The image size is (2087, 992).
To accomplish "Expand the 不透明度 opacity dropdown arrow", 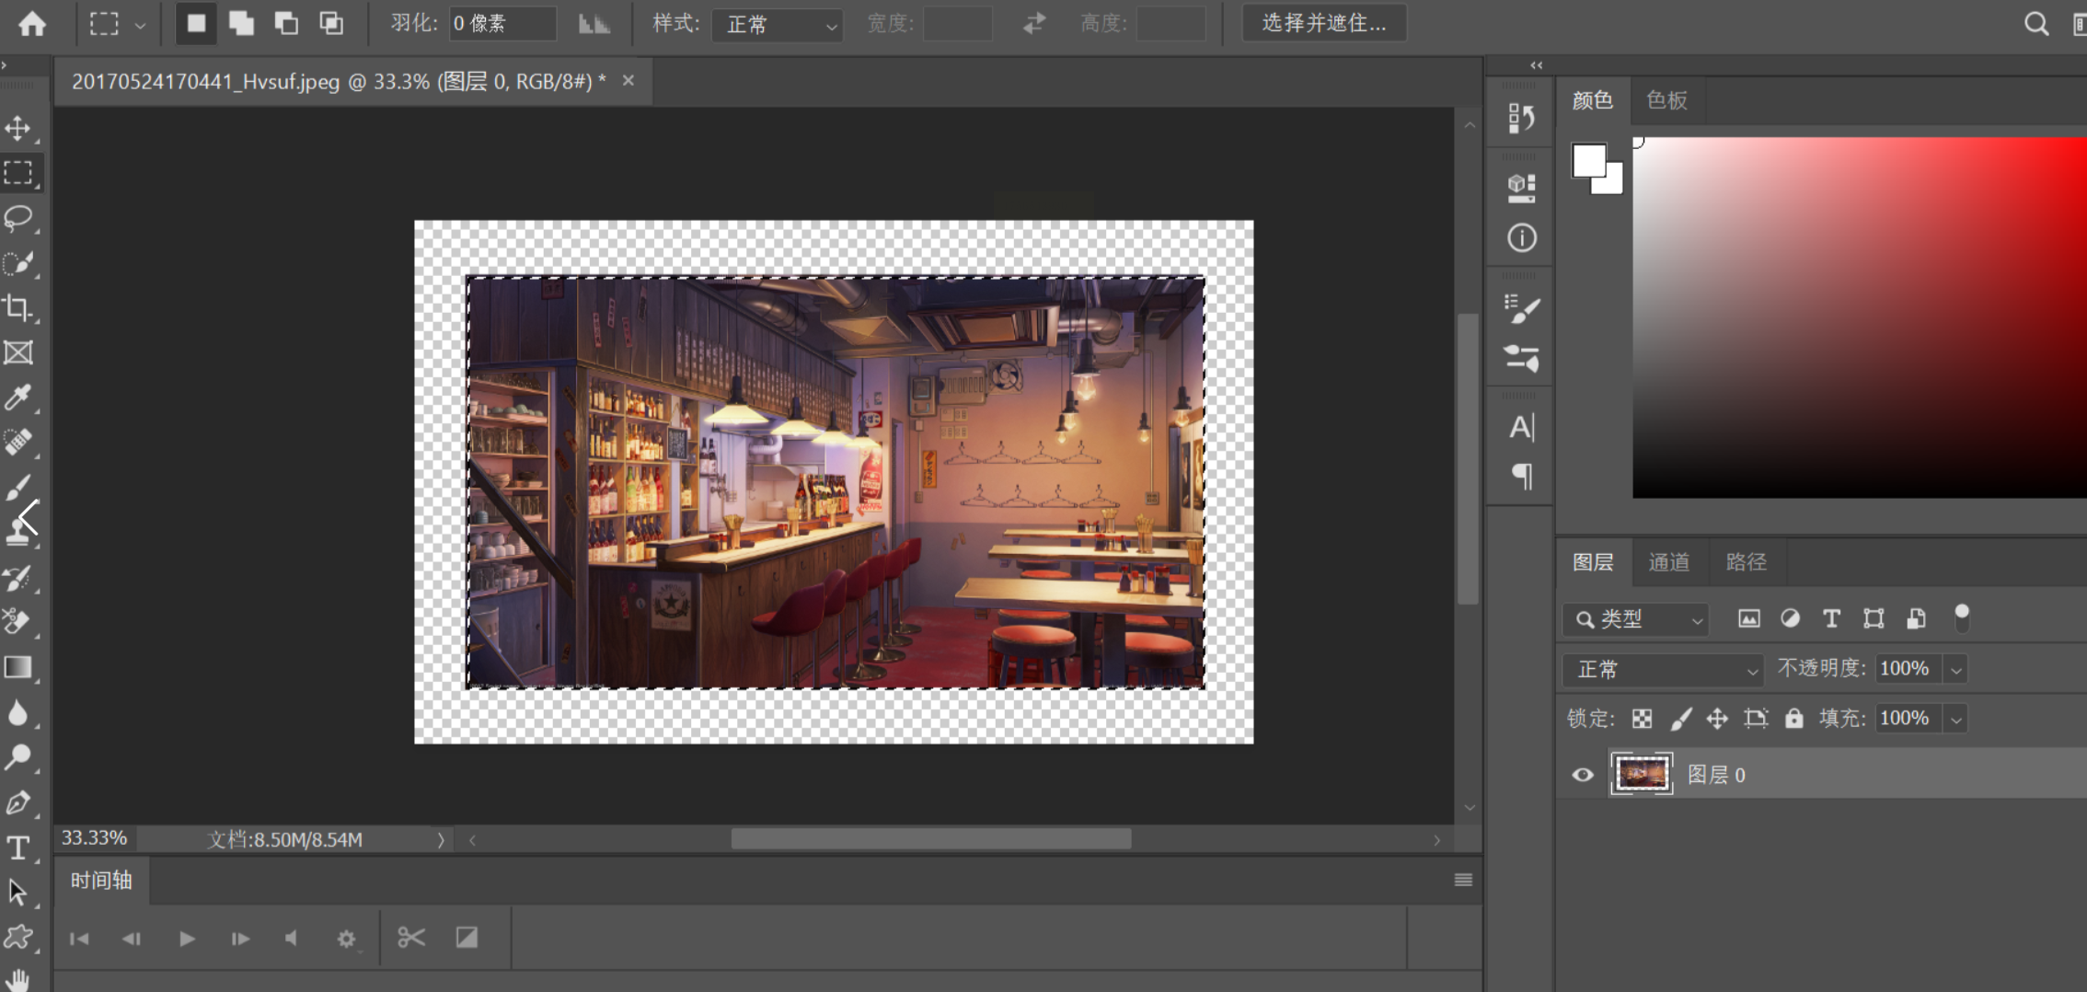I will 1956,669.
